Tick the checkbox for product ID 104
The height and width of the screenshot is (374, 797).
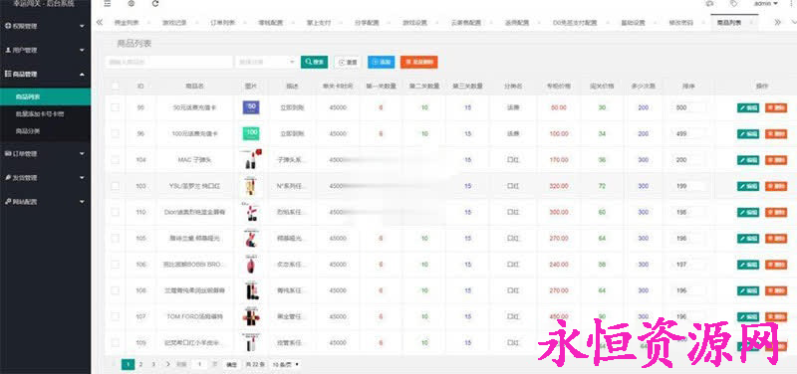(116, 160)
